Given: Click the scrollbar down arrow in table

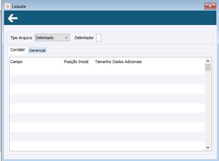Looking at the screenshot, I should click(208, 148).
